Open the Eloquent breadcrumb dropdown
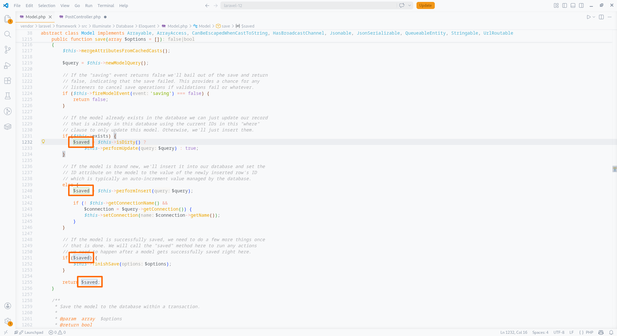The height and width of the screenshot is (336, 617). pos(147,26)
